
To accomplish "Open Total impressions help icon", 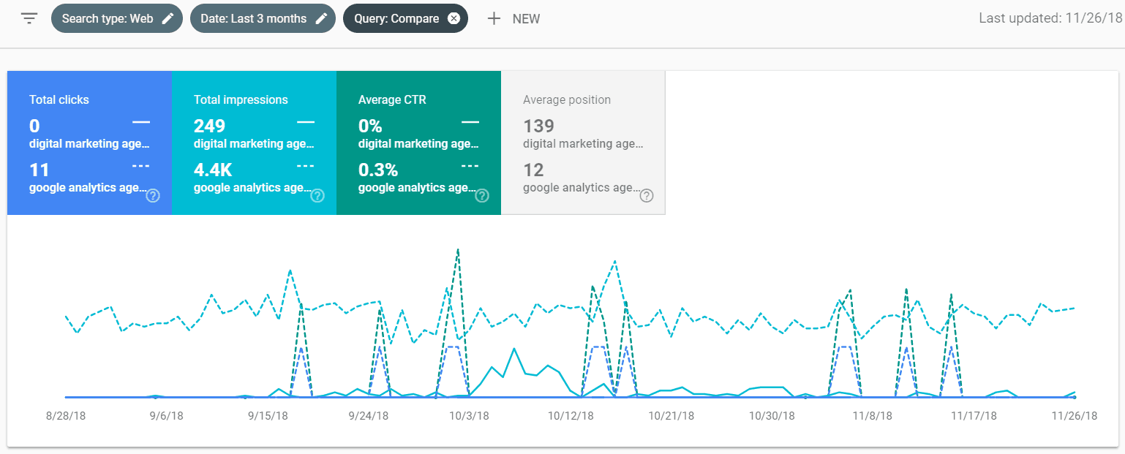I will (x=317, y=196).
